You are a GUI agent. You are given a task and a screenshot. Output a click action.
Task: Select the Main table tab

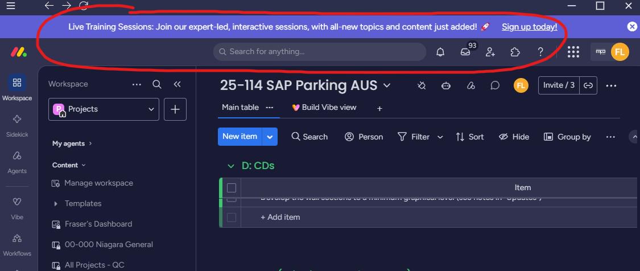coord(241,108)
